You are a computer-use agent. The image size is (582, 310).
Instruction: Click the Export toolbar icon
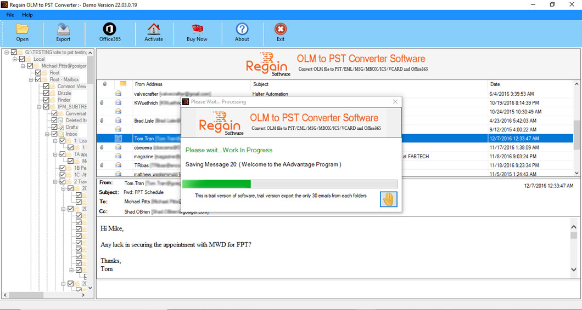64,29
